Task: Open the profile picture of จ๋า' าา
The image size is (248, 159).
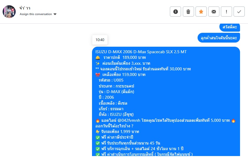Action: click(x=9, y=12)
